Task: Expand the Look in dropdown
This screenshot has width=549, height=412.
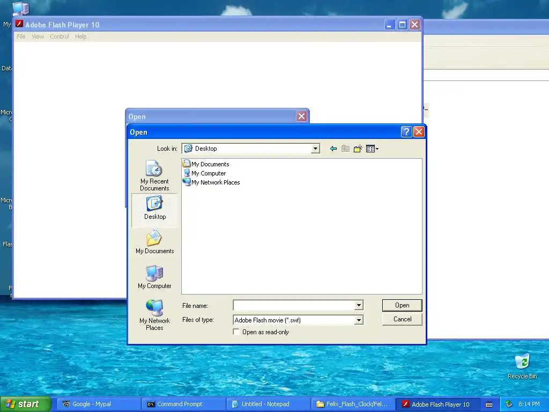Action: (x=315, y=149)
